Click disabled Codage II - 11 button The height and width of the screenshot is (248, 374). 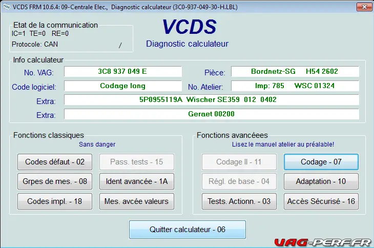(x=239, y=162)
